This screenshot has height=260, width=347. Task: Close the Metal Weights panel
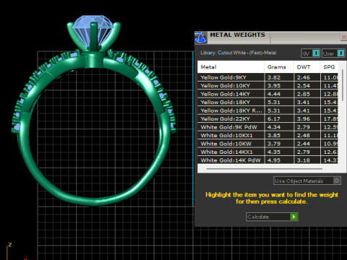(343, 37)
